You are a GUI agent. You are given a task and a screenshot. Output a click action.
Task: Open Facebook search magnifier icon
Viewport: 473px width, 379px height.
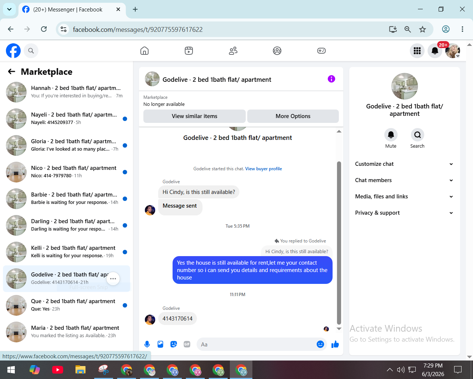point(31,51)
